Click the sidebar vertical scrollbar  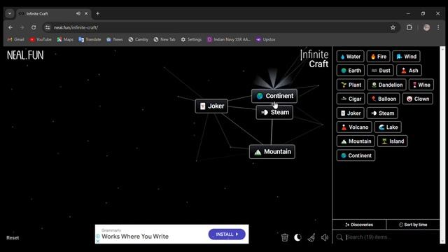pyautogui.click(x=442, y=145)
